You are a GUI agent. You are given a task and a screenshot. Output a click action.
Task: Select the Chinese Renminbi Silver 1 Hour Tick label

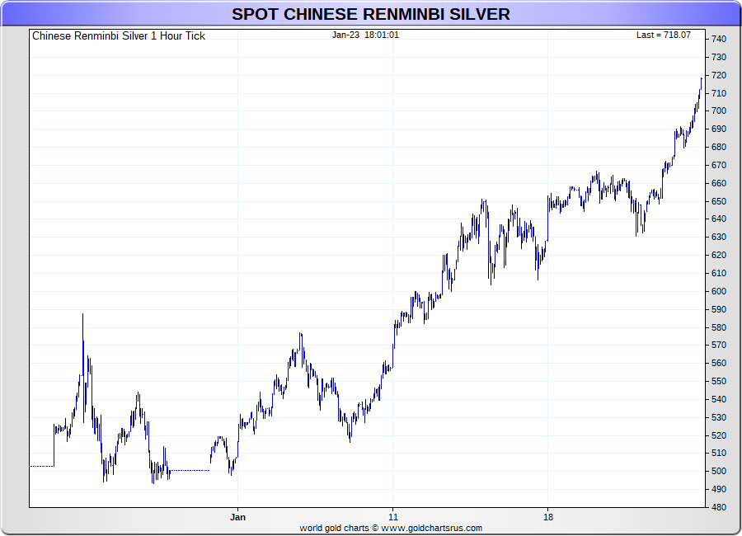[119, 36]
